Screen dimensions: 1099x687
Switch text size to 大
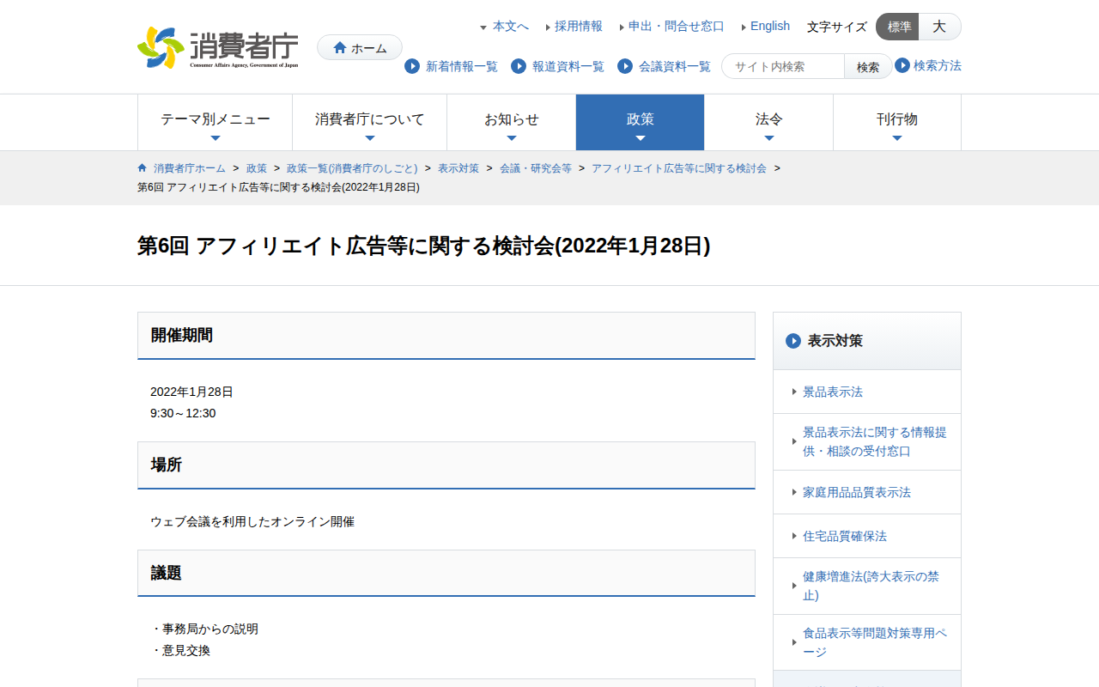pos(939,27)
